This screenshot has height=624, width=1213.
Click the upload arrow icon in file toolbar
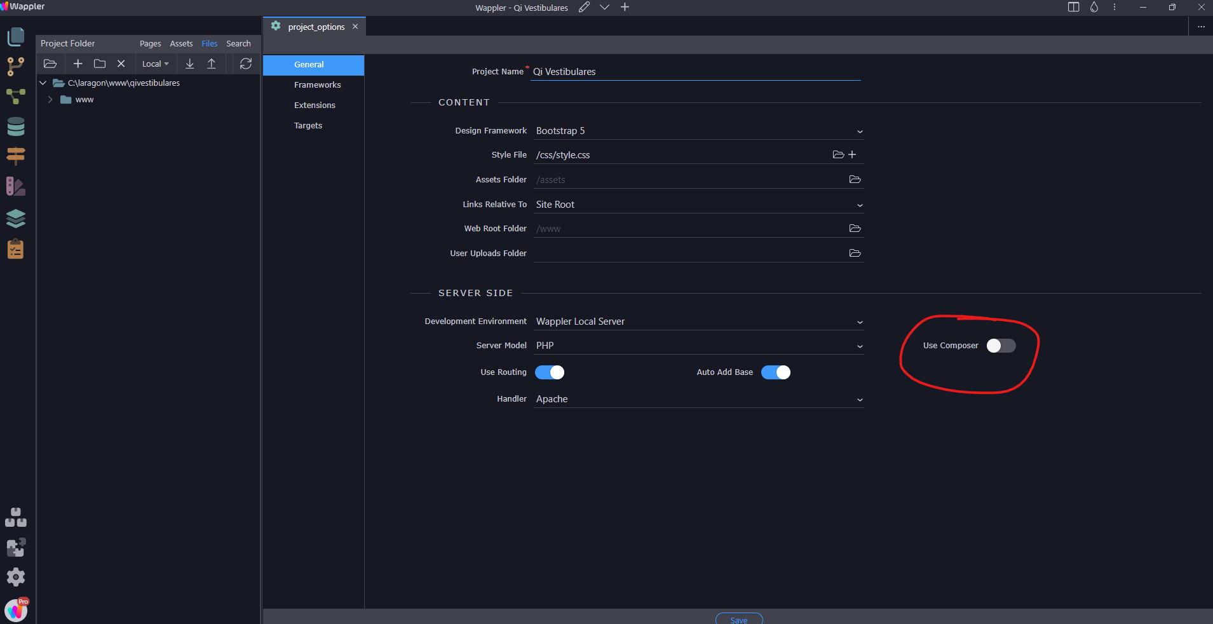click(x=212, y=64)
